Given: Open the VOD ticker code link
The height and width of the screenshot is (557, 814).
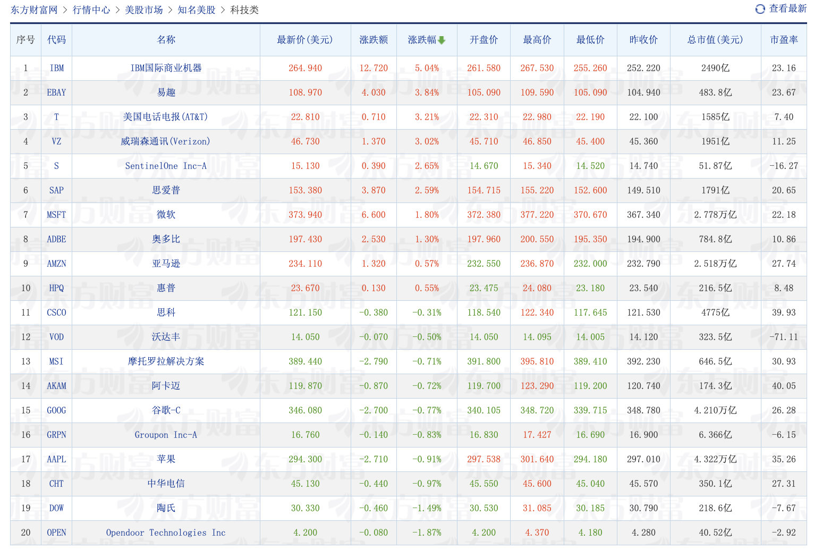Looking at the screenshot, I should (x=56, y=337).
